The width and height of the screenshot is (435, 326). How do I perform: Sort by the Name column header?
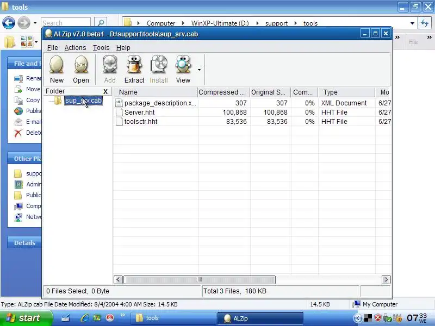pyautogui.click(x=156, y=92)
